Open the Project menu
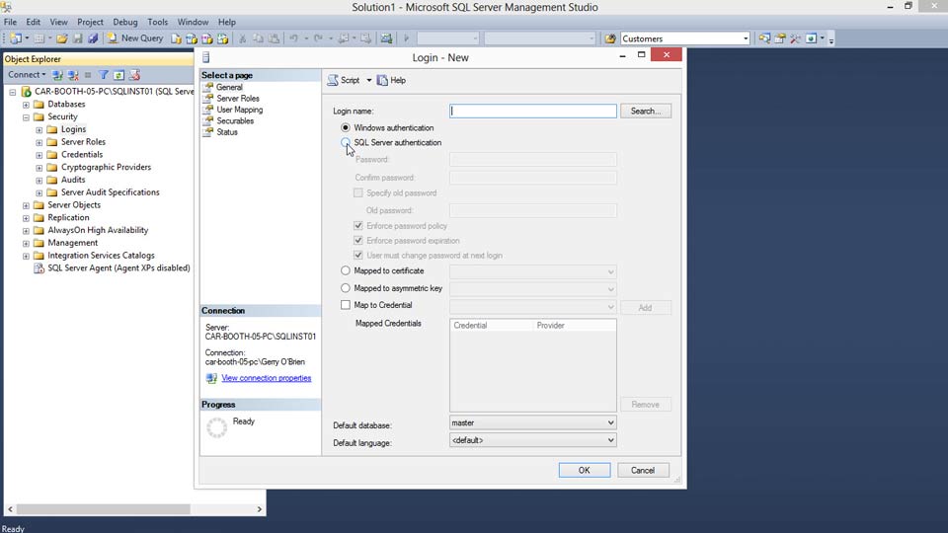This screenshot has height=533, width=948. [90, 22]
